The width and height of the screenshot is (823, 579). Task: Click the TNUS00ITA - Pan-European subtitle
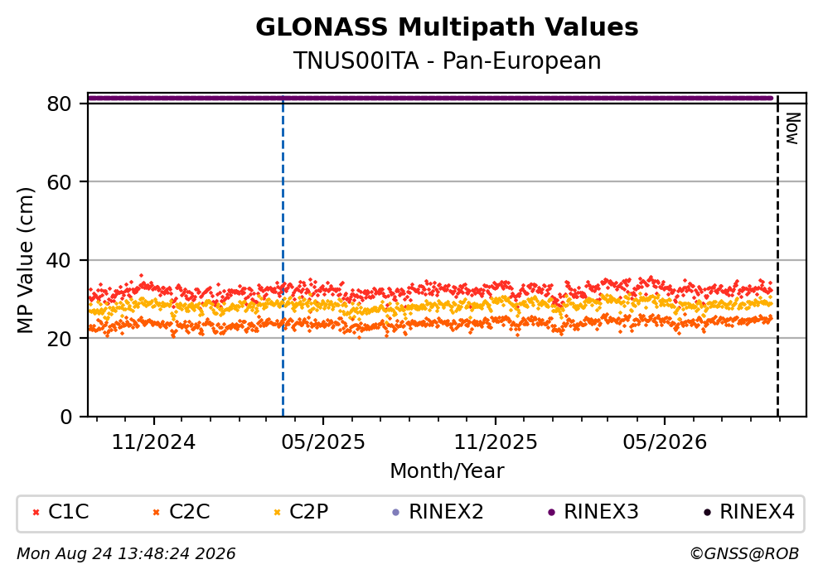(x=447, y=60)
